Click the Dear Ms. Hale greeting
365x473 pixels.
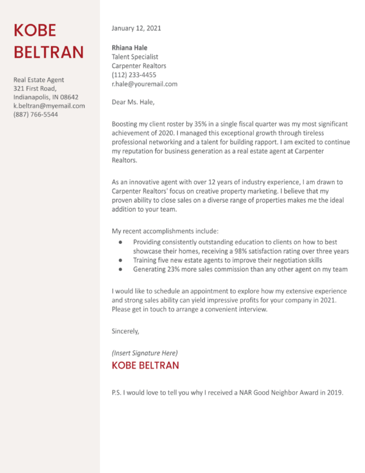coord(133,102)
